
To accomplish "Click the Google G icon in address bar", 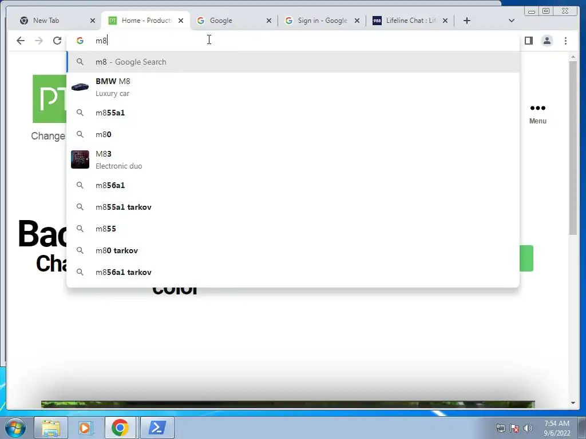I will click(80, 41).
